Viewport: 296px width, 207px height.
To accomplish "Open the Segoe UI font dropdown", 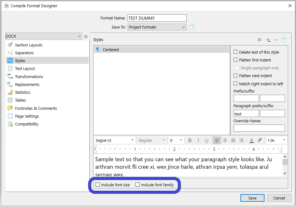I will click(114, 140).
